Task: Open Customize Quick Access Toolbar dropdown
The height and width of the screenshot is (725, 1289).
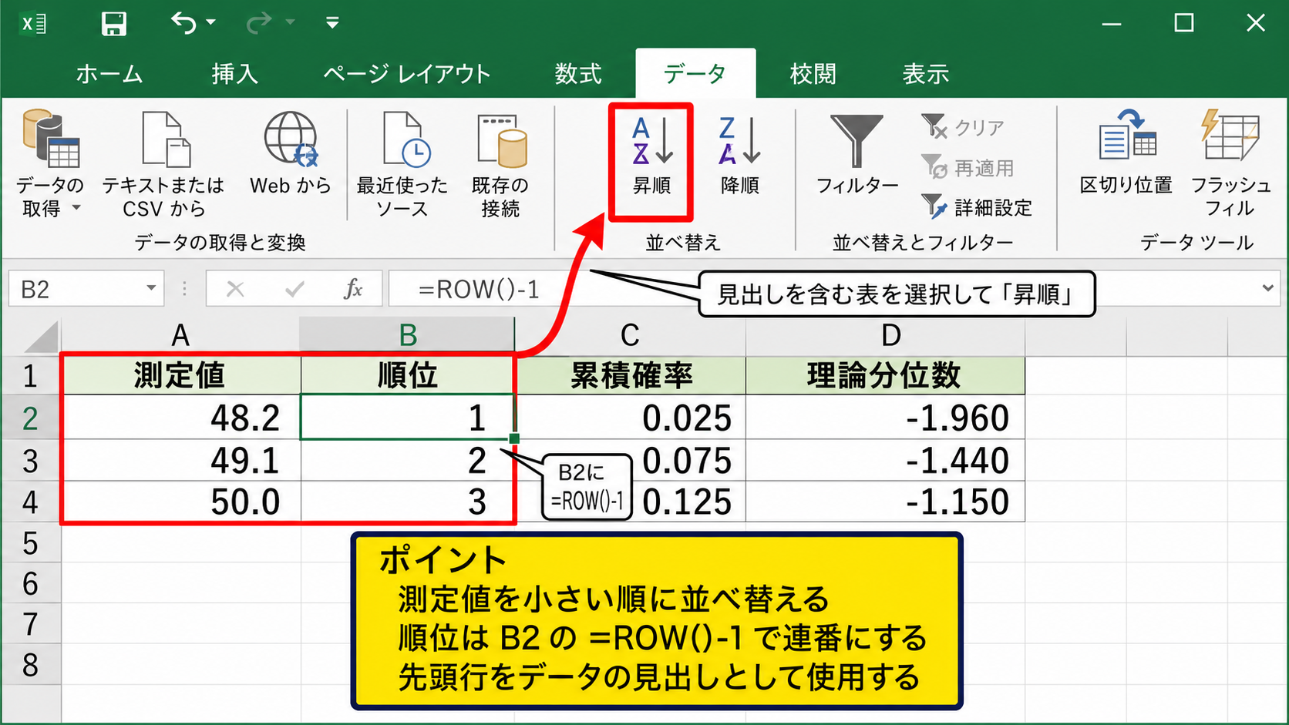Action: point(332,23)
